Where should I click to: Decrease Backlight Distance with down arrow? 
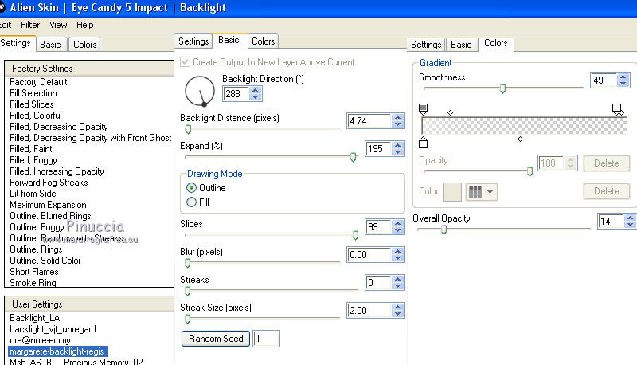397,124
